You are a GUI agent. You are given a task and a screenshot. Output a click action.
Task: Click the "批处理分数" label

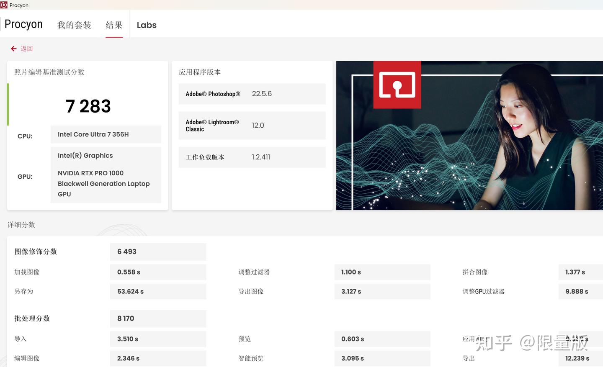[32, 318]
